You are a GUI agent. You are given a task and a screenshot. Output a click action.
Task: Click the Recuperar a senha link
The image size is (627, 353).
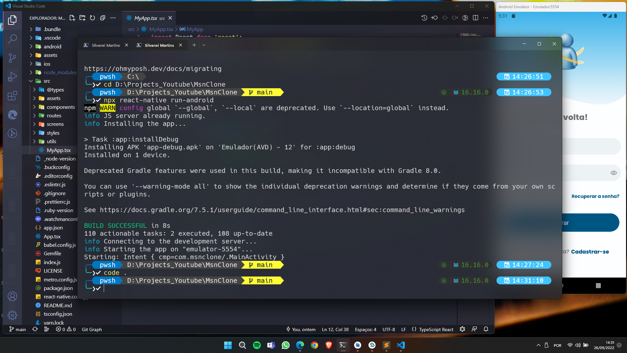595,196
